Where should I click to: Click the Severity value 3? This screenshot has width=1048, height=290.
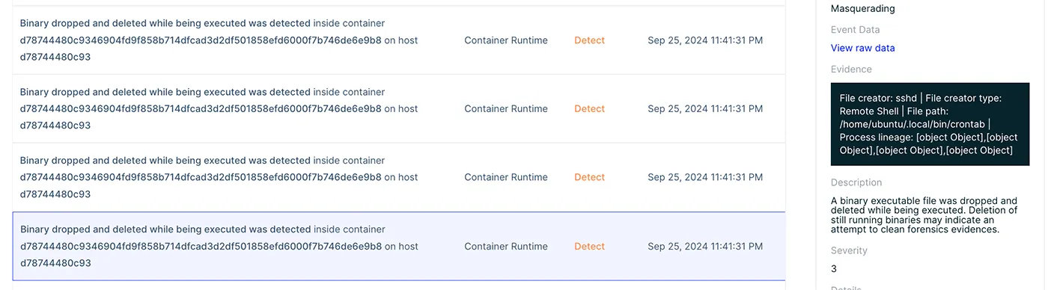pos(834,269)
